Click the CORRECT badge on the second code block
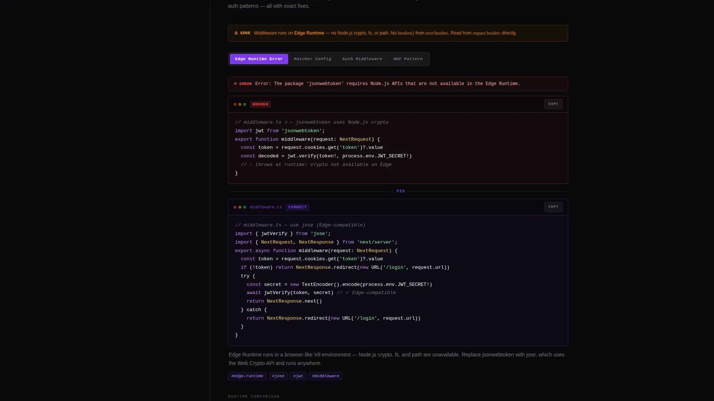Viewport: 714px width, 401px height. click(x=297, y=207)
